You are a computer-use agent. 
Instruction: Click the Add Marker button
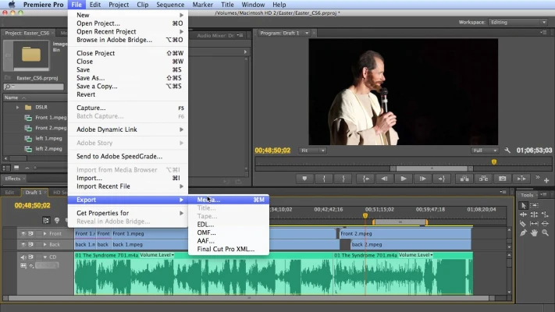(304, 179)
